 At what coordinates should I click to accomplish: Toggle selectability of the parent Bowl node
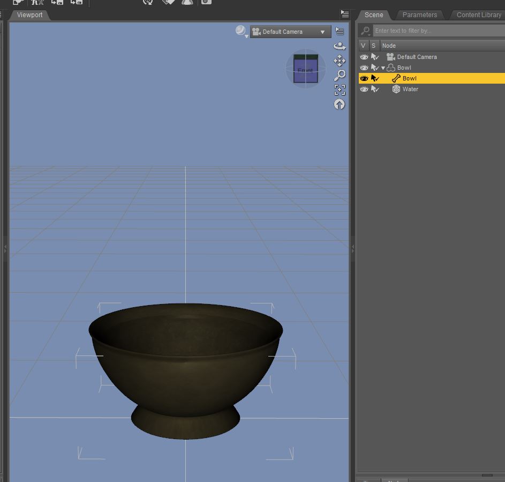click(x=375, y=68)
